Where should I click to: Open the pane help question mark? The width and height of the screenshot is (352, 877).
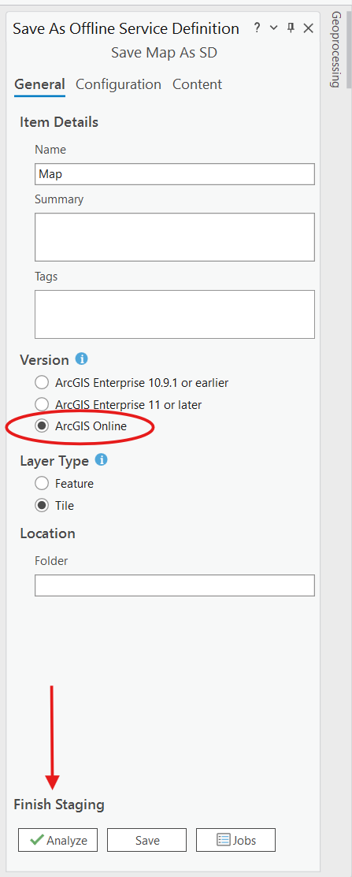[257, 28]
